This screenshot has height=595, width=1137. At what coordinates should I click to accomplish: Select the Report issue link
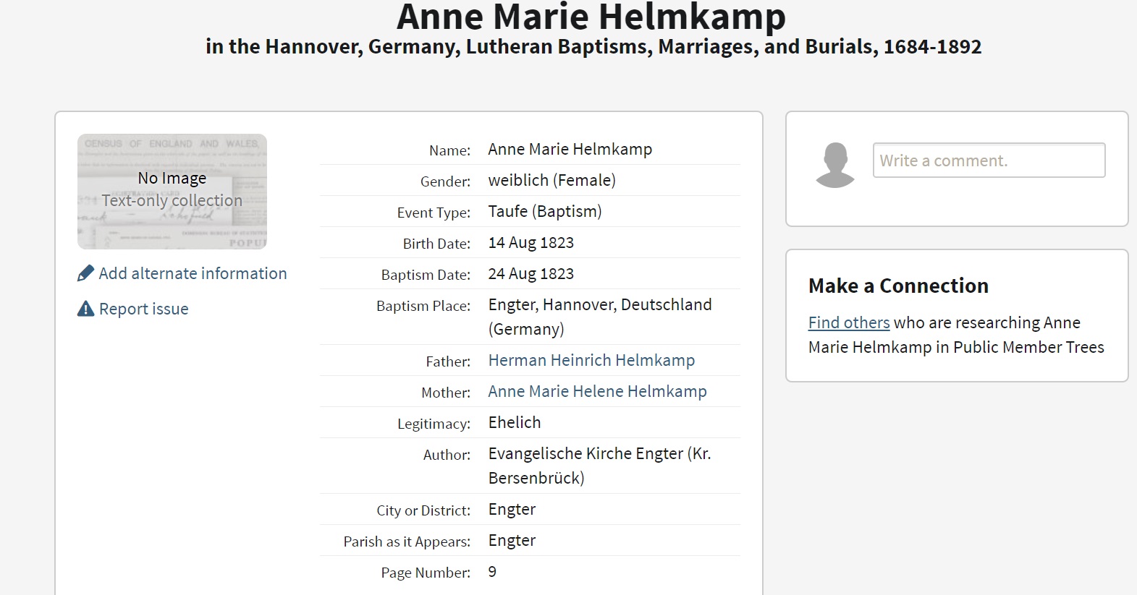point(143,309)
